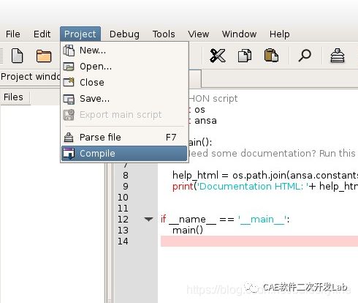The height and width of the screenshot is (303, 358).
Task: Switch to the Files tab
Action: [x=14, y=97]
